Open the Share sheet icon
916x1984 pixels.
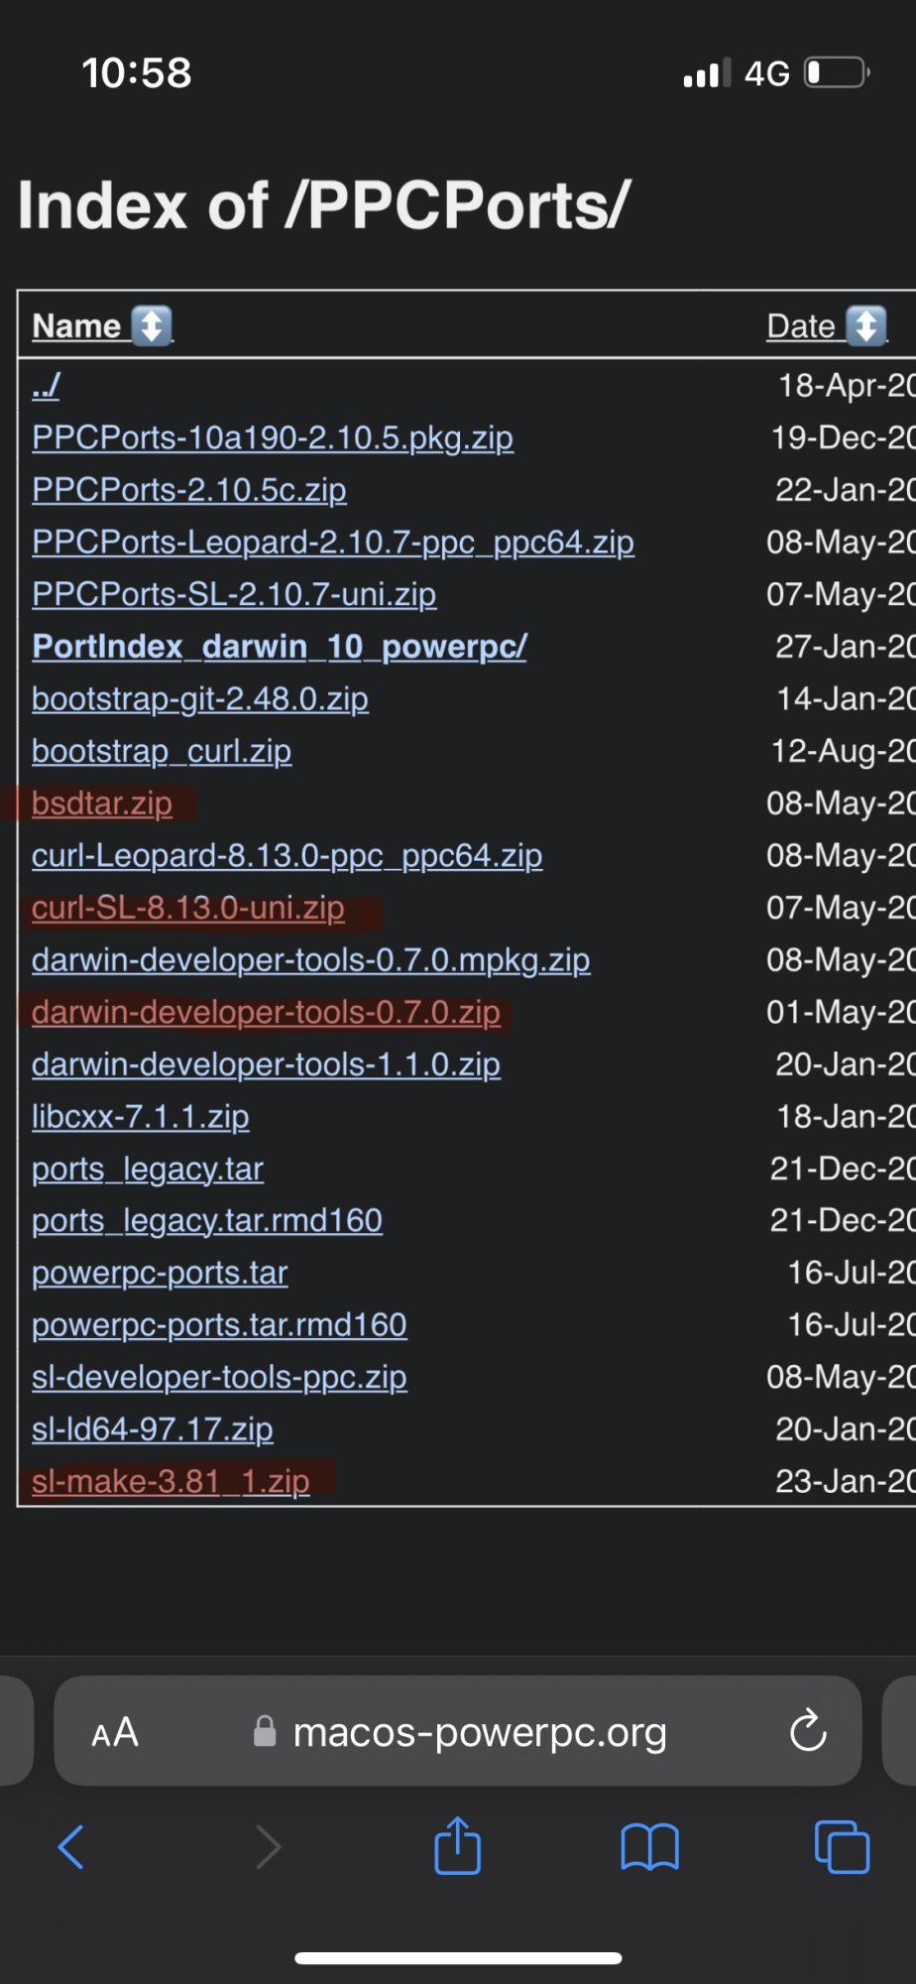coord(458,1845)
